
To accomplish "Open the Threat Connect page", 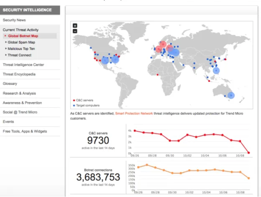I will (20, 55).
